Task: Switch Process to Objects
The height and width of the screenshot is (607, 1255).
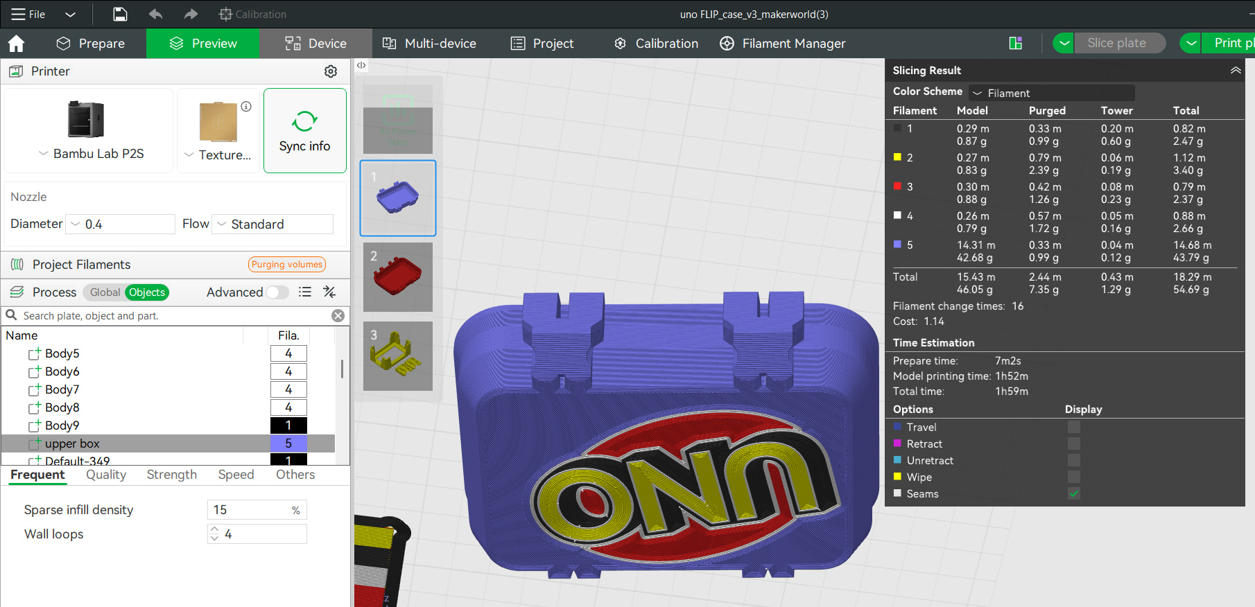Action: pyautogui.click(x=147, y=292)
